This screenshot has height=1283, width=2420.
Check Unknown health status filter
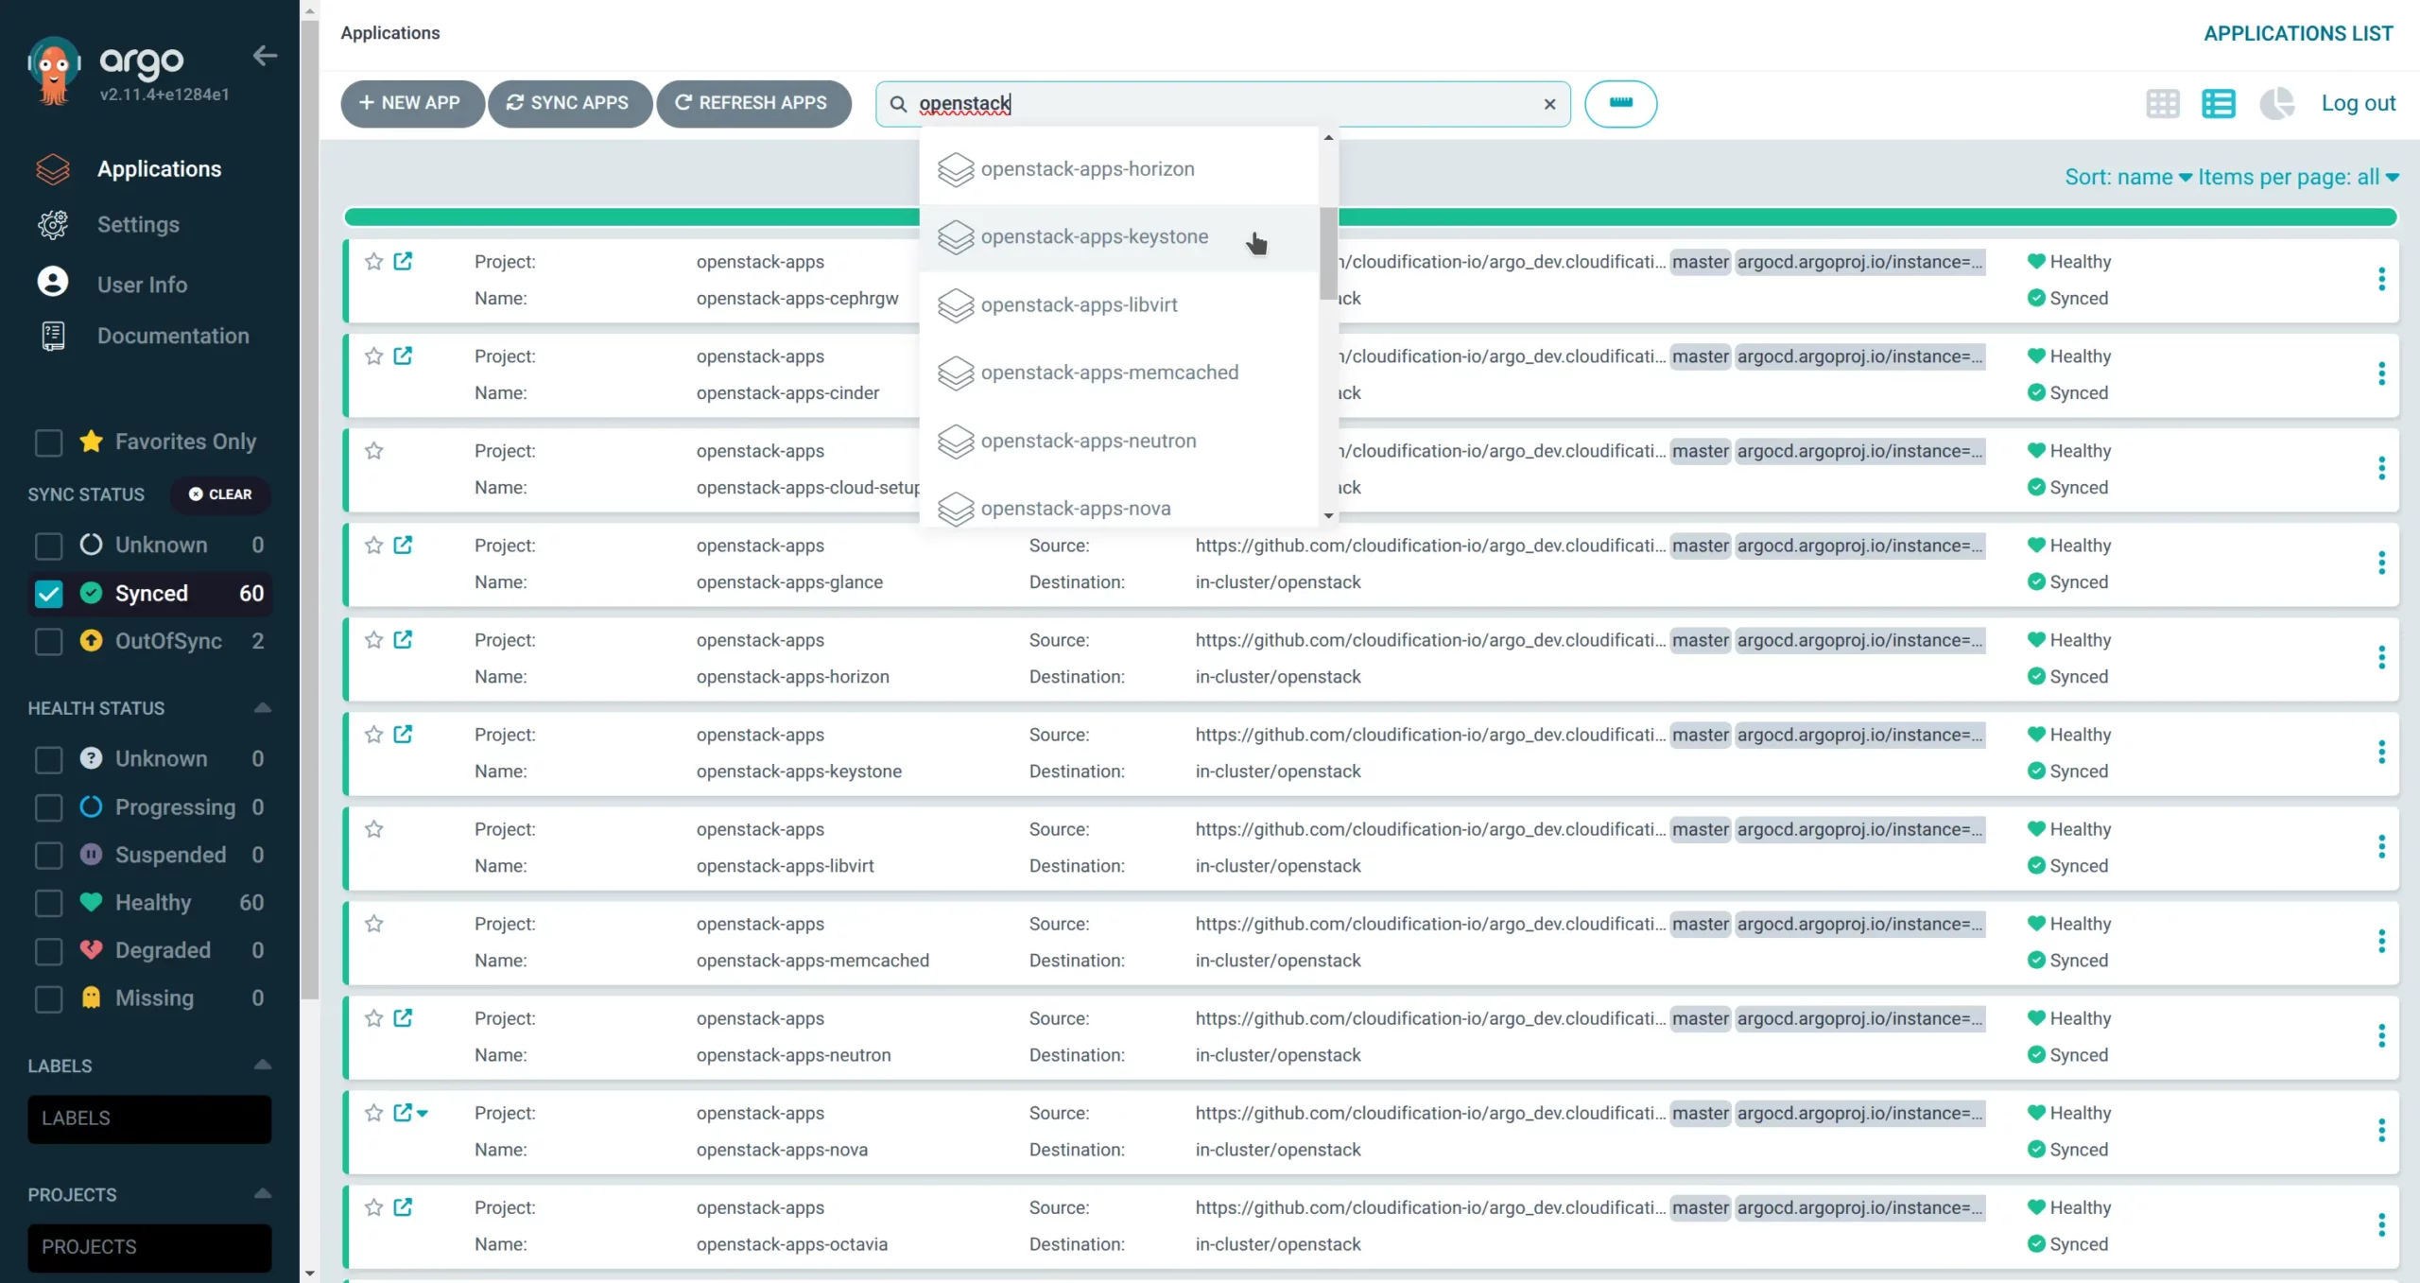coord(48,759)
